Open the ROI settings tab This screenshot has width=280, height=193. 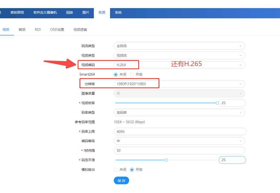(x=37, y=29)
